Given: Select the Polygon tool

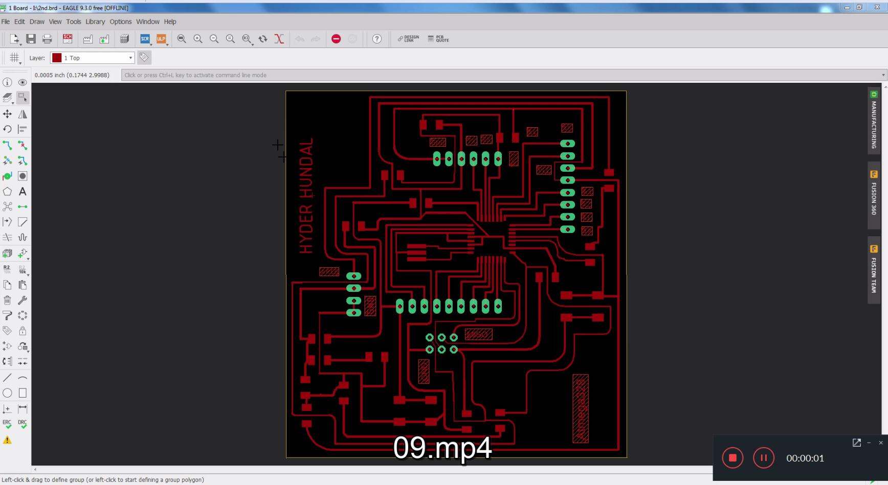Looking at the screenshot, I should 7,192.
